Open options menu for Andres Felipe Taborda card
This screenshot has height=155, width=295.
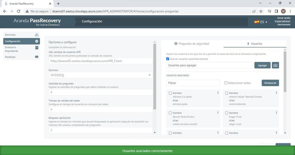pyautogui.click(x=276, y=92)
